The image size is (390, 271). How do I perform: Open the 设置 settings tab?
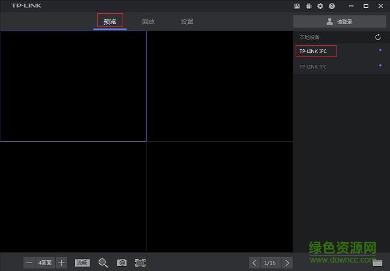click(x=187, y=22)
